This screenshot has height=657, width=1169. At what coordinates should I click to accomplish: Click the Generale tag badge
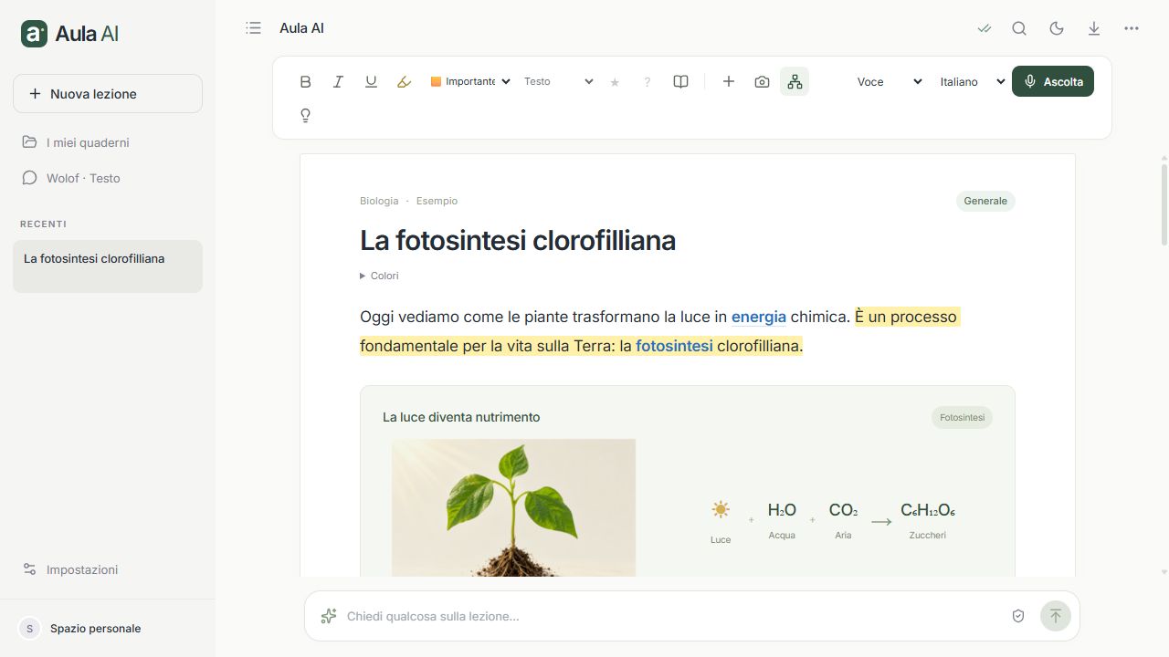[x=985, y=201]
